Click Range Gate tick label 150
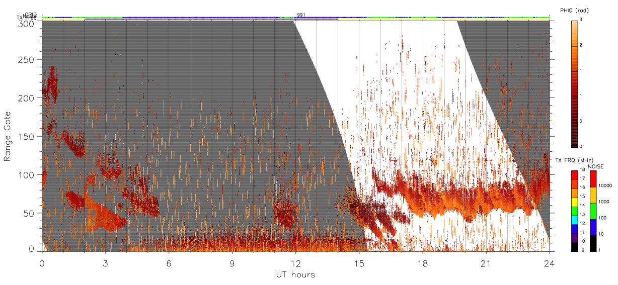Screen dimensions: 618x285 click(x=27, y=136)
